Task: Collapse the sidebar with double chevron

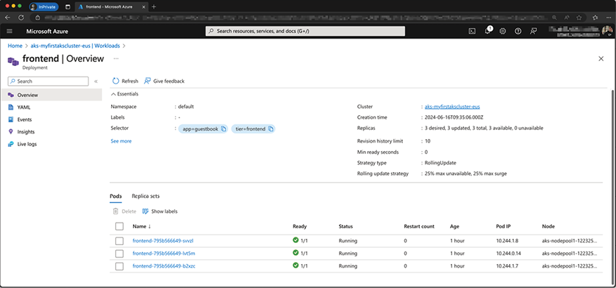Action: tap(96, 81)
